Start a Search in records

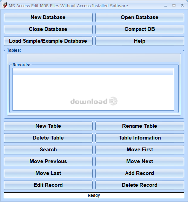pyautogui.click(x=48, y=150)
